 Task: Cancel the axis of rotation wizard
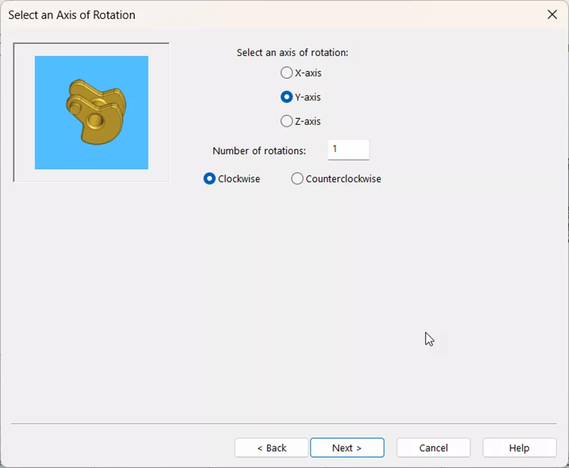coord(433,447)
